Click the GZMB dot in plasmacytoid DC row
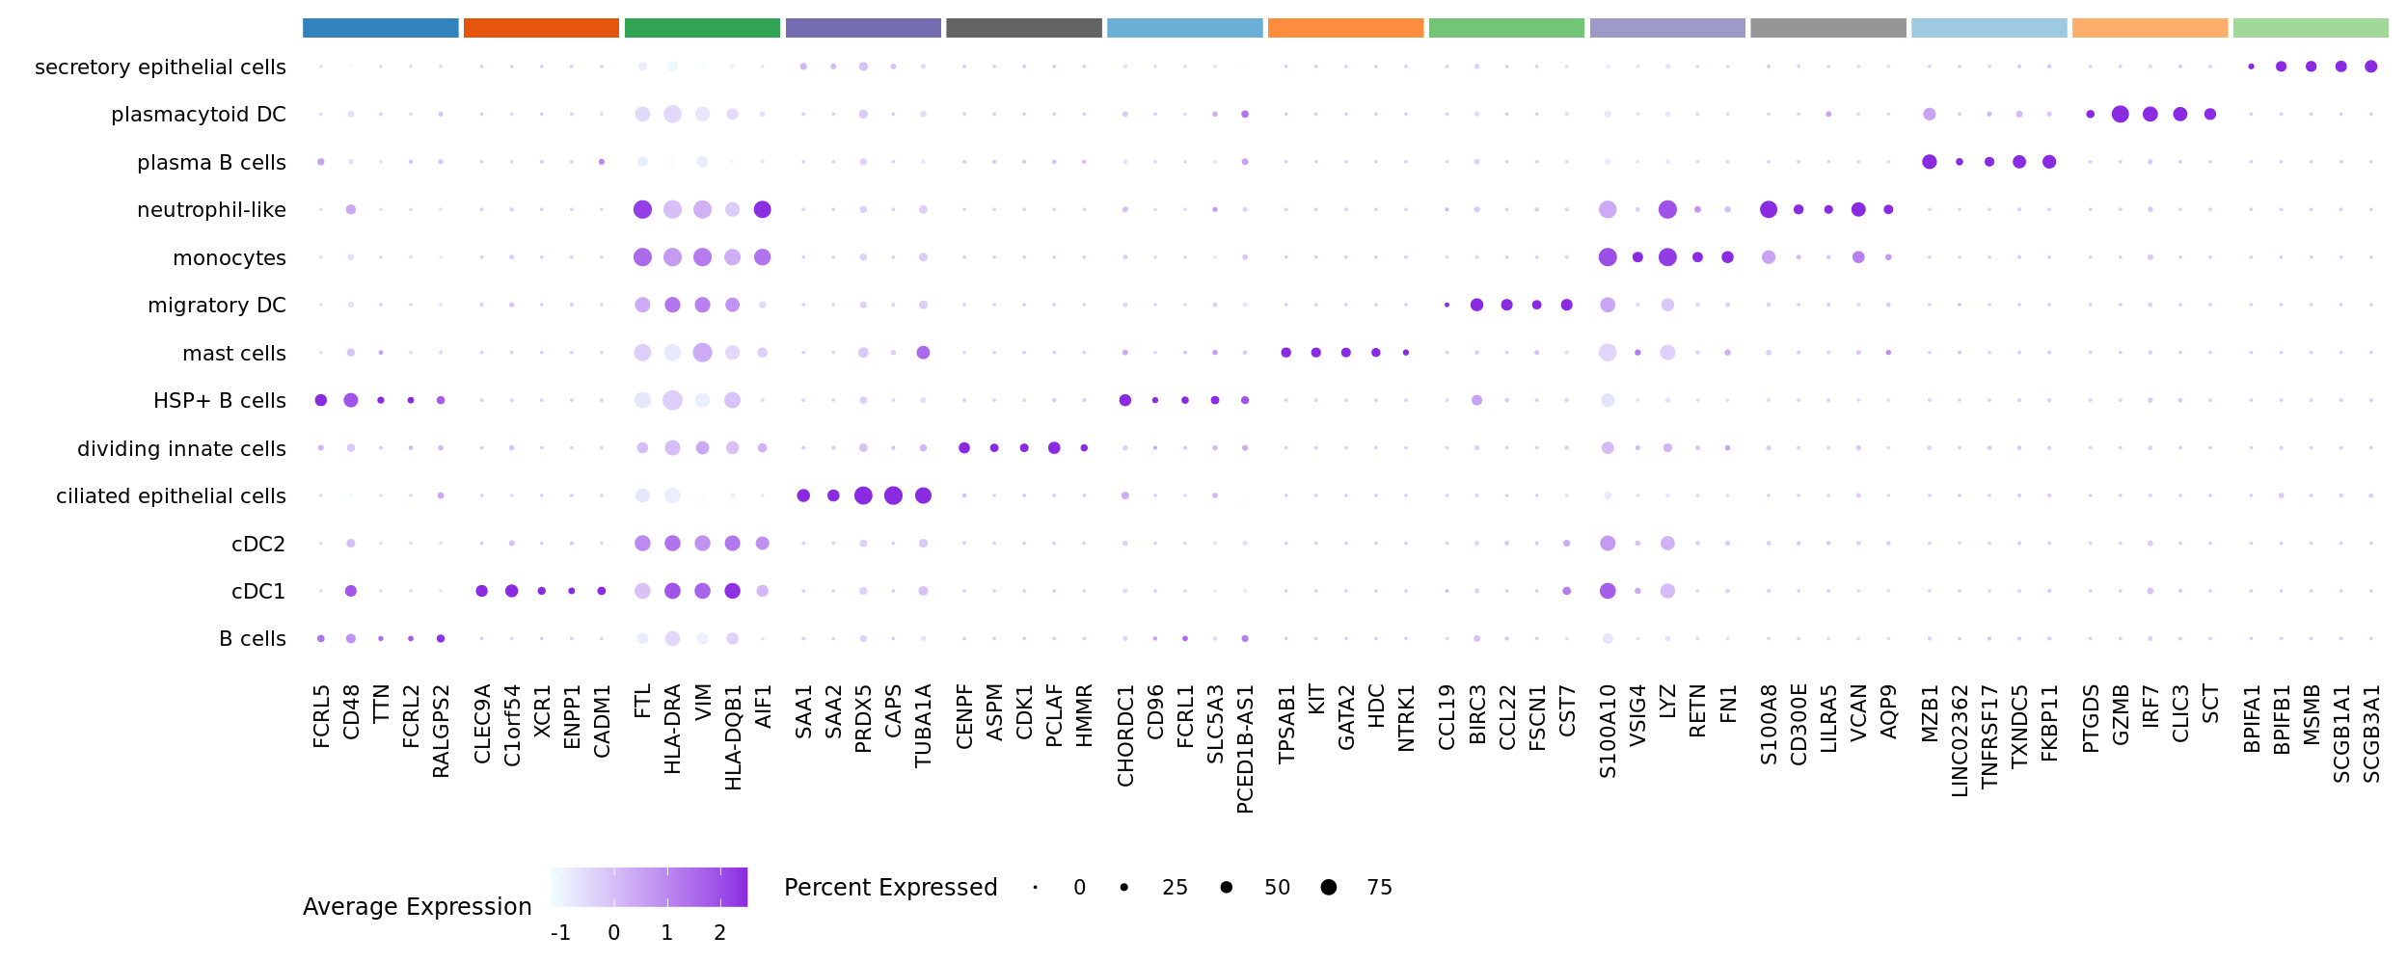This screenshot has height=962, width=2407. [x=2120, y=115]
